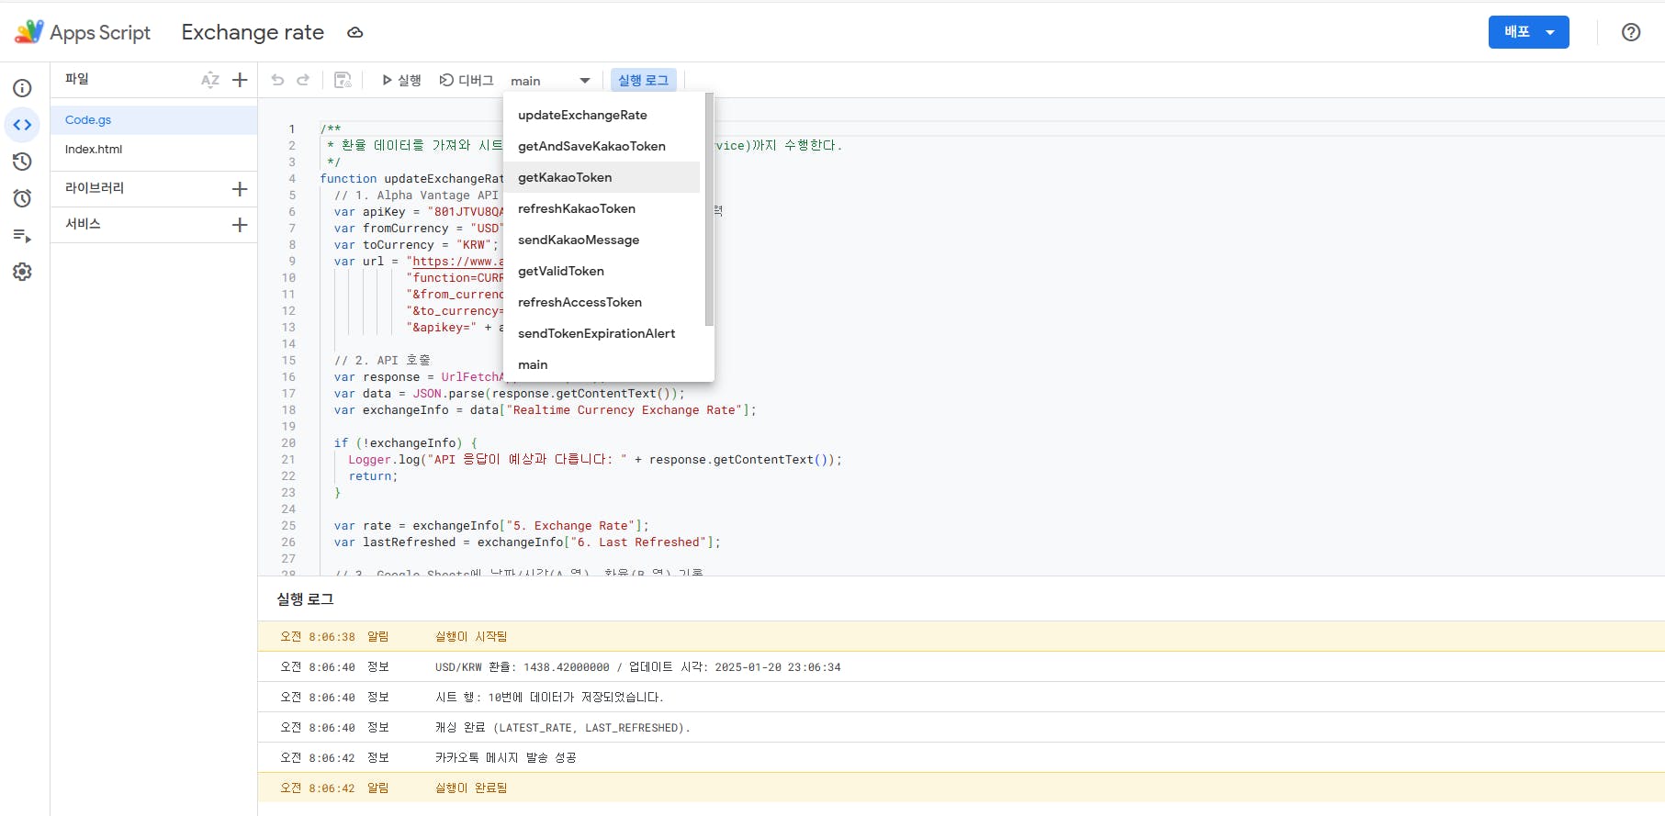Viewport: 1665px width, 816px height.
Task: Choose refreshAccessToken from function list
Action: click(x=602, y=302)
